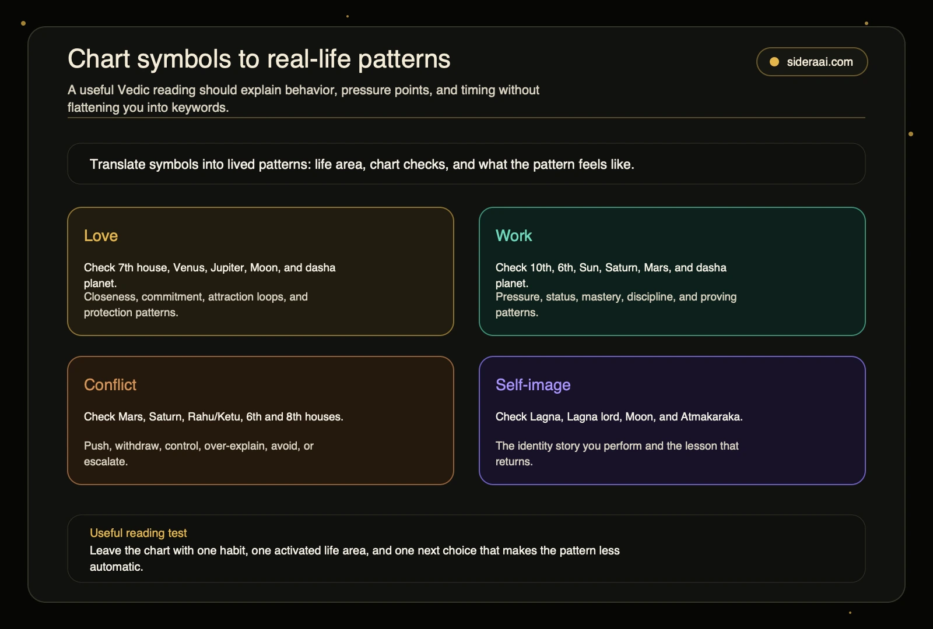Screen dimensions: 933x629
Task: Click 'Push, withdraw, control, over-explain' text
Action: pyautogui.click(x=199, y=453)
